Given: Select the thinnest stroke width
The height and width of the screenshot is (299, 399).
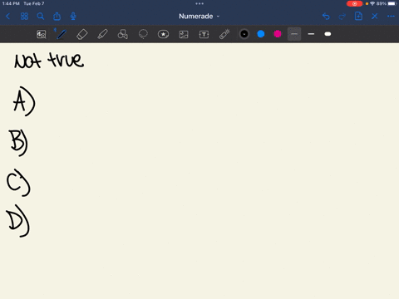Looking at the screenshot, I should [x=294, y=34].
